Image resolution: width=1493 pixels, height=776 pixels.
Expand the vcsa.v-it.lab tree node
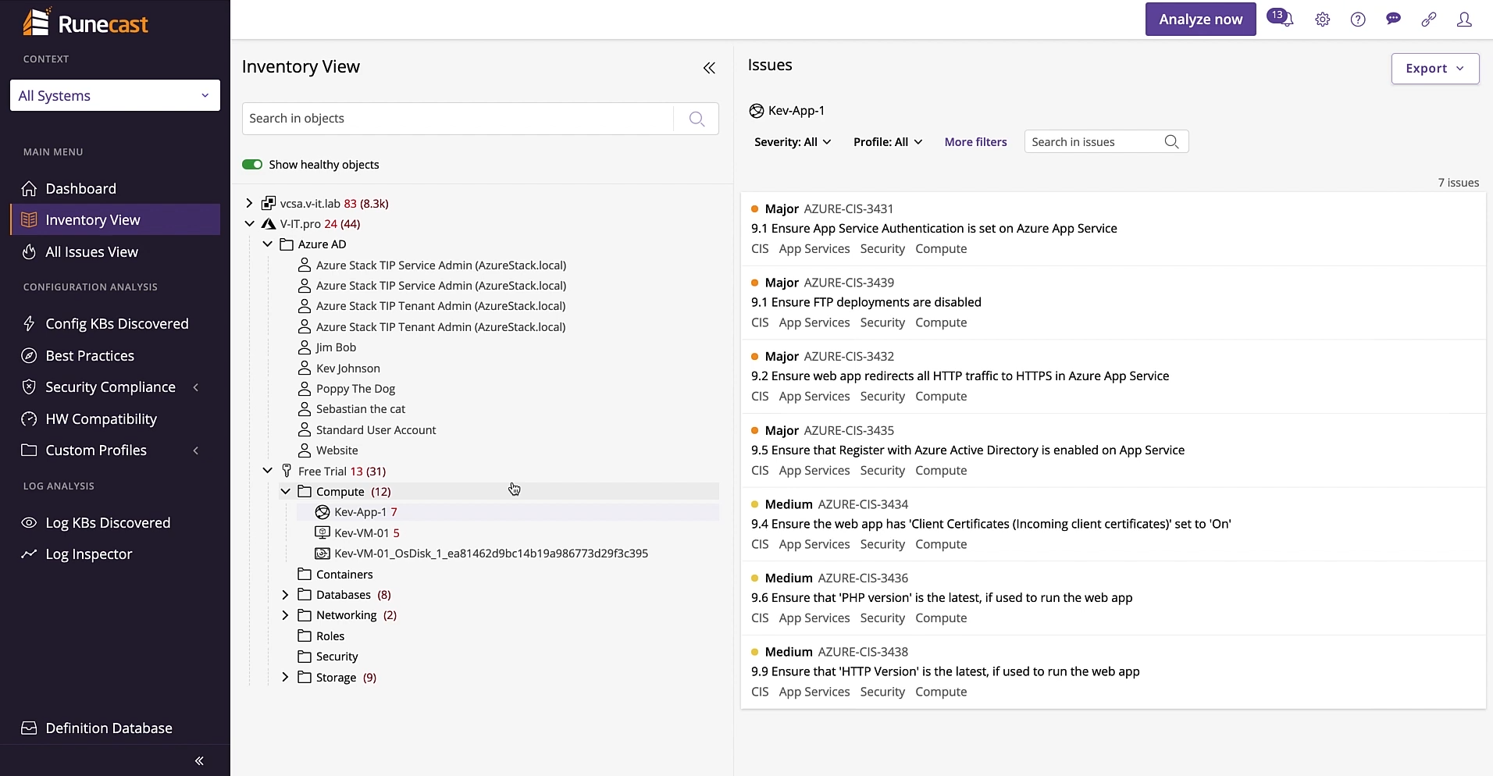pos(249,203)
